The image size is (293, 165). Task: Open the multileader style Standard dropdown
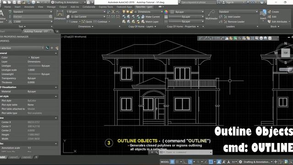tap(238, 12)
